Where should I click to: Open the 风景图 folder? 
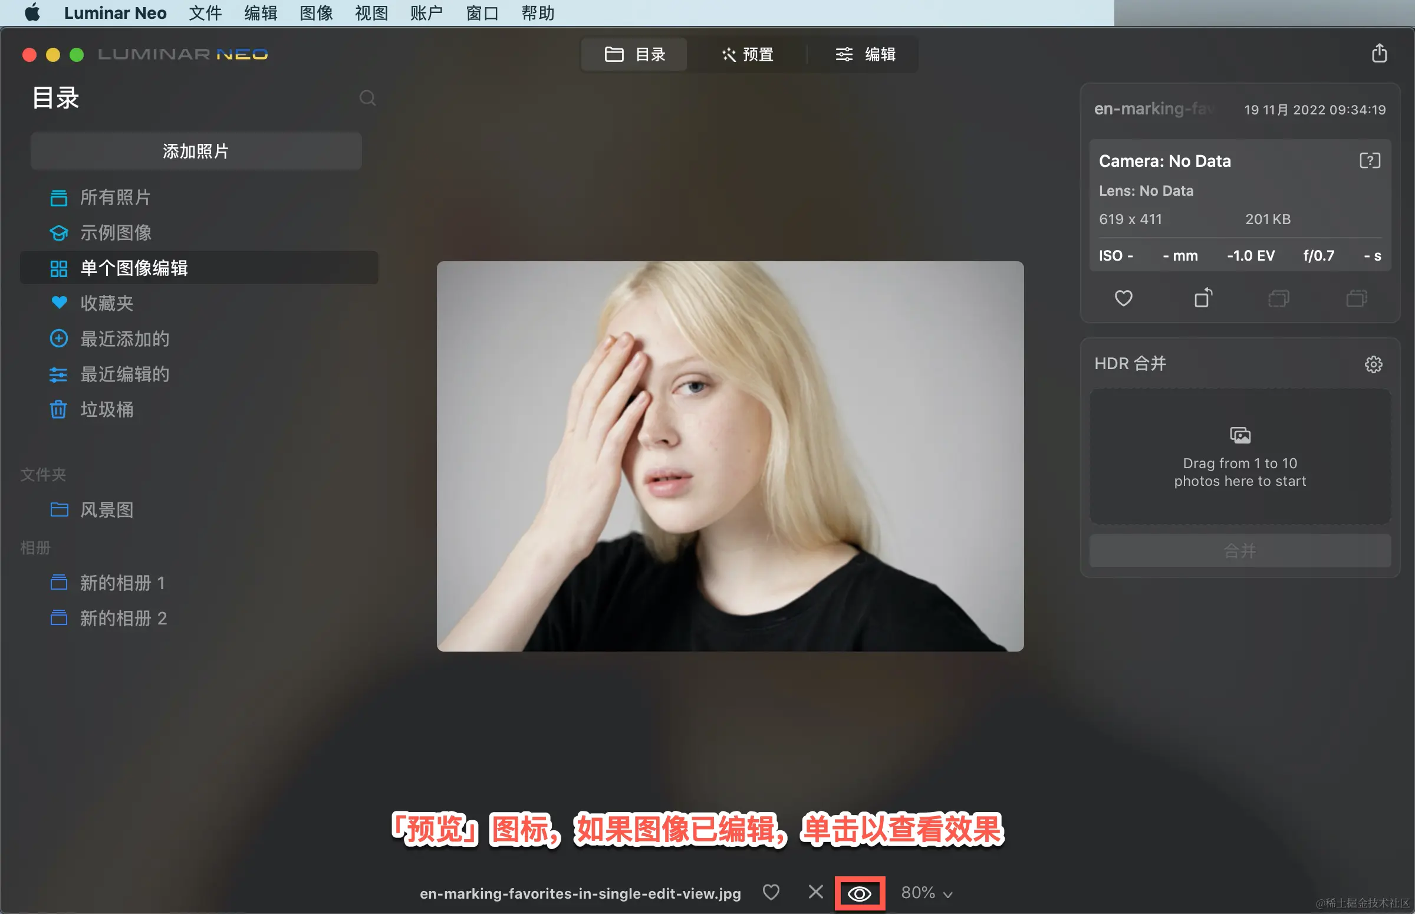[106, 510]
